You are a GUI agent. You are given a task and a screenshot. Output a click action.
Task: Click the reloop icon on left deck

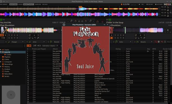point(30,38)
